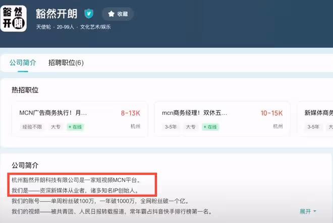
Task: Open the 新媒体商务 job card
Action: point(315,119)
